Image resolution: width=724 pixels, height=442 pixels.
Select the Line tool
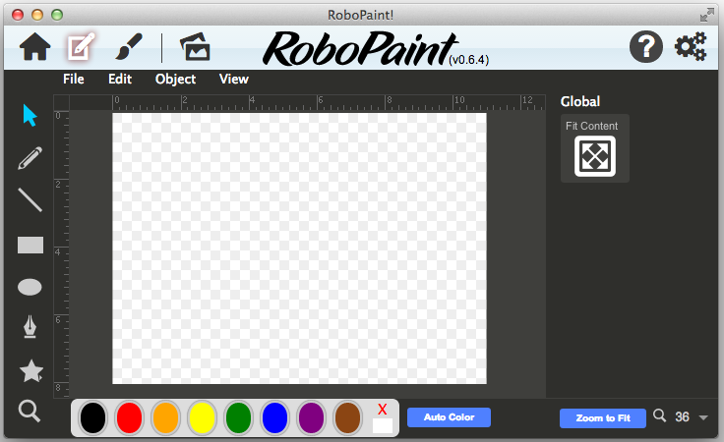coord(30,199)
